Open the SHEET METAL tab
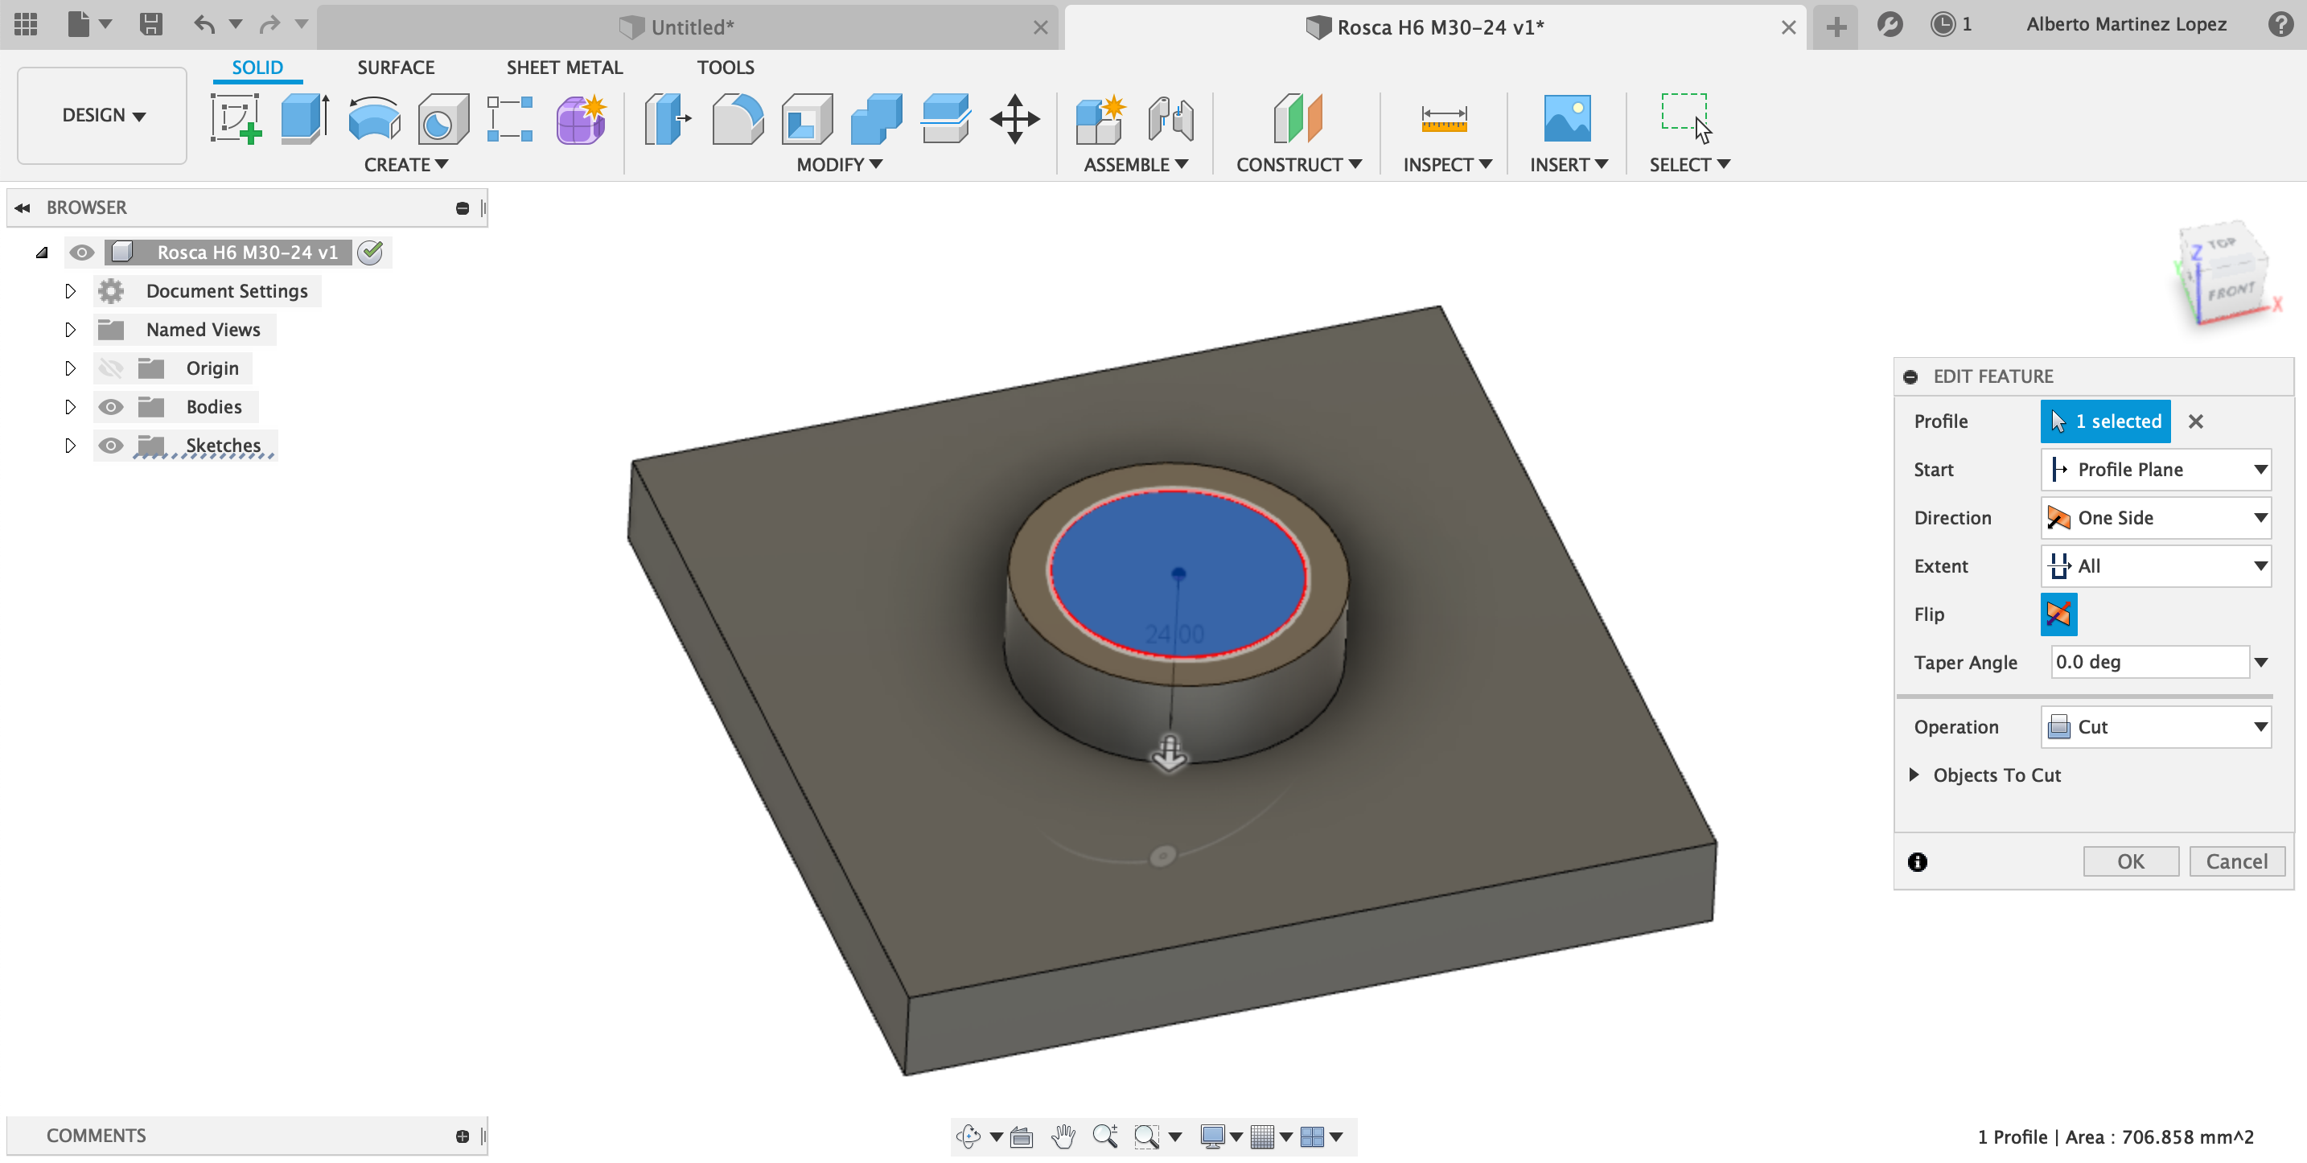The image size is (2307, 1163). tap(563, 67)
